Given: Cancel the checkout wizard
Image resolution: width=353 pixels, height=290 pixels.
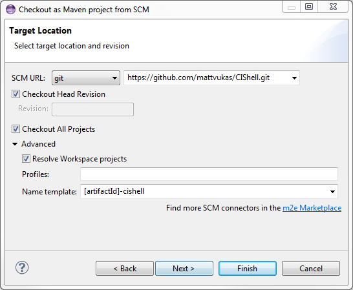Looking at the screenshot, I should (311, 269).
